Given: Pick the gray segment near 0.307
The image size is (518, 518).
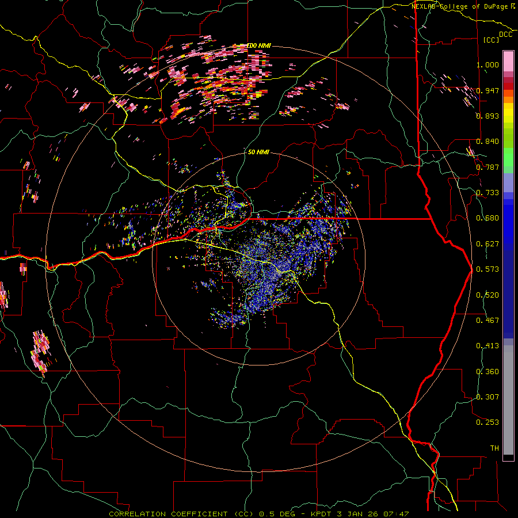Looking at the screenshot, I should tap(508, 400).
